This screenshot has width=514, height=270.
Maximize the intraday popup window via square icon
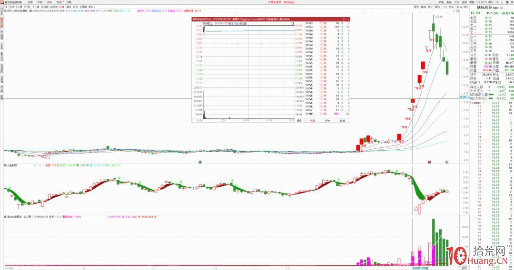pos(344,19)
